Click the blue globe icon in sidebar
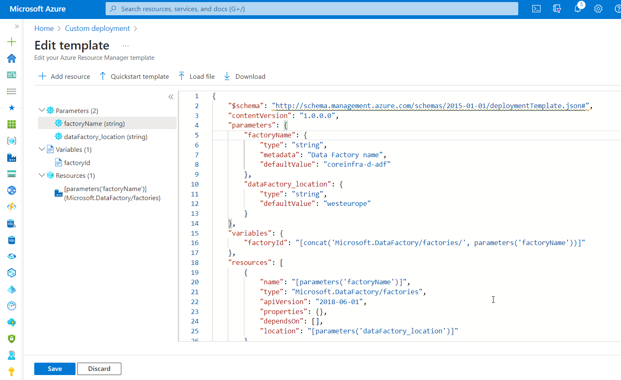This screenshot has width=621, height=380. (12, 190)
